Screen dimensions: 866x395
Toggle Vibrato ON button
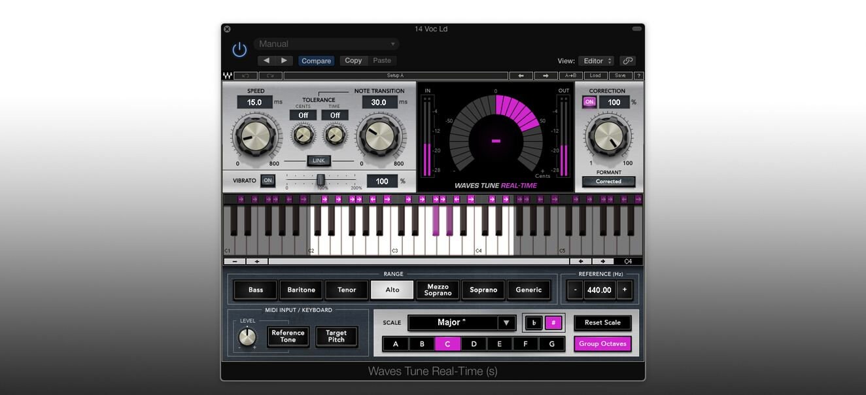point(268,180)
